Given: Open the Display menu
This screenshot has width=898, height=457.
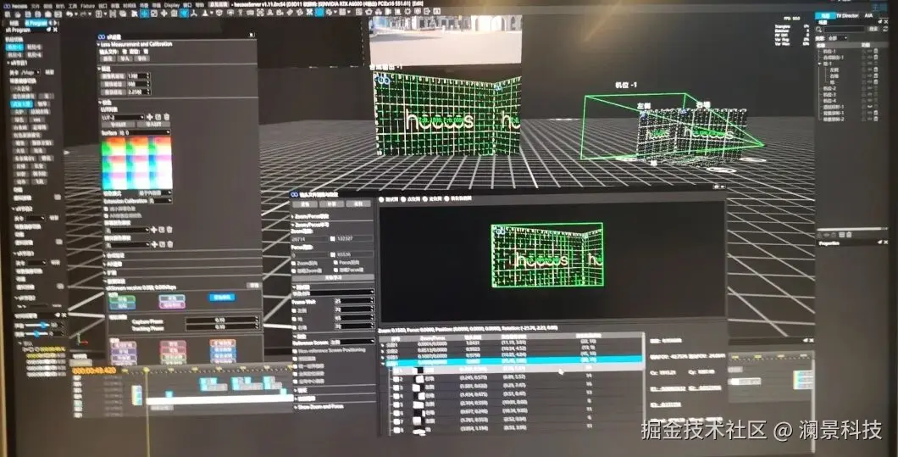Looking at the screenshot, I should (172, 5).
